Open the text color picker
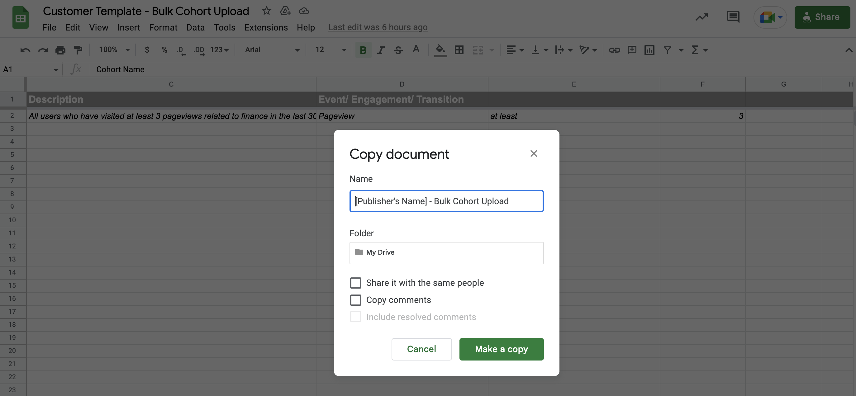The image size is (856, 396). pyautogui.click(x=416, y=49)
